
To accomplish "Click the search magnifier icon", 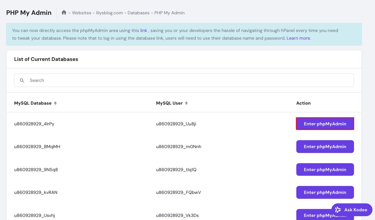I will (x=22, y=80).
